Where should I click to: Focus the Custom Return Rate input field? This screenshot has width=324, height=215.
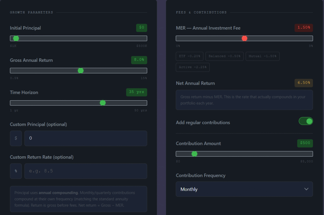pos(85,171)
